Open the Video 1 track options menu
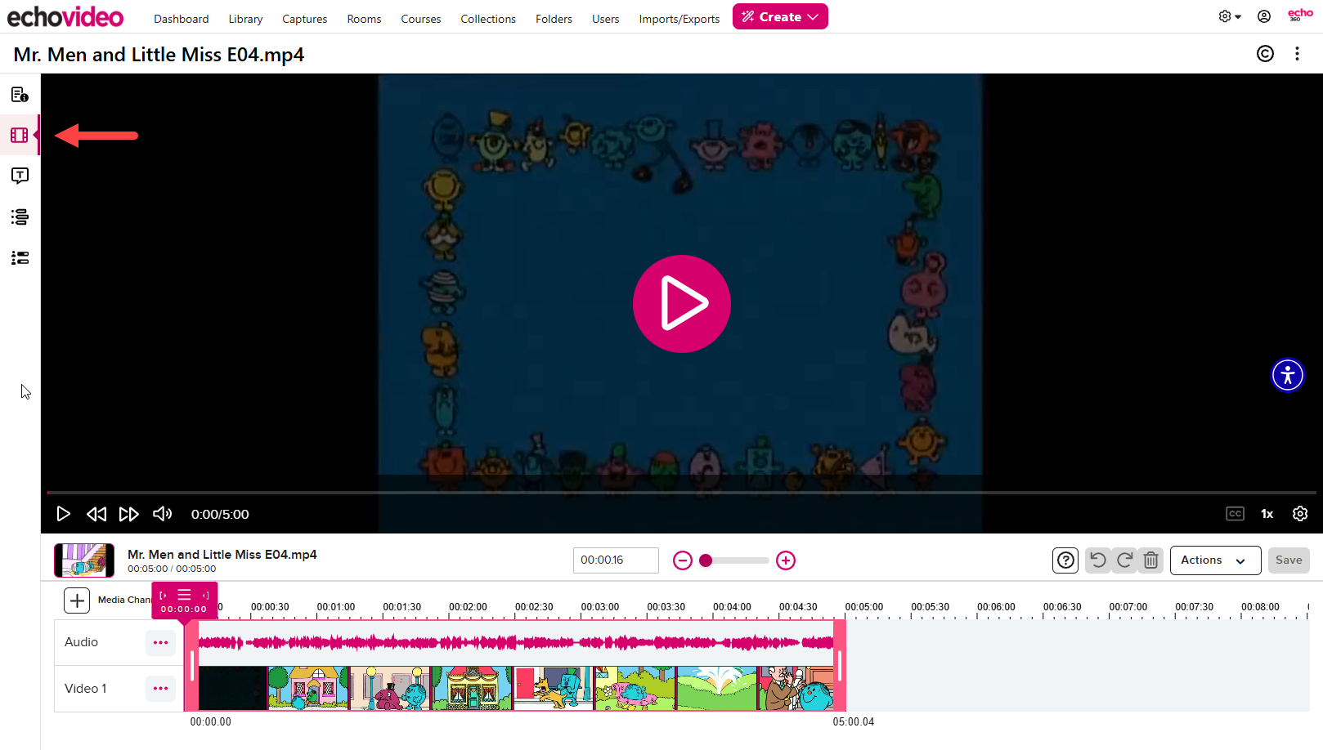1323x750 pixels. pyautogui.click(x=160, y=689)
